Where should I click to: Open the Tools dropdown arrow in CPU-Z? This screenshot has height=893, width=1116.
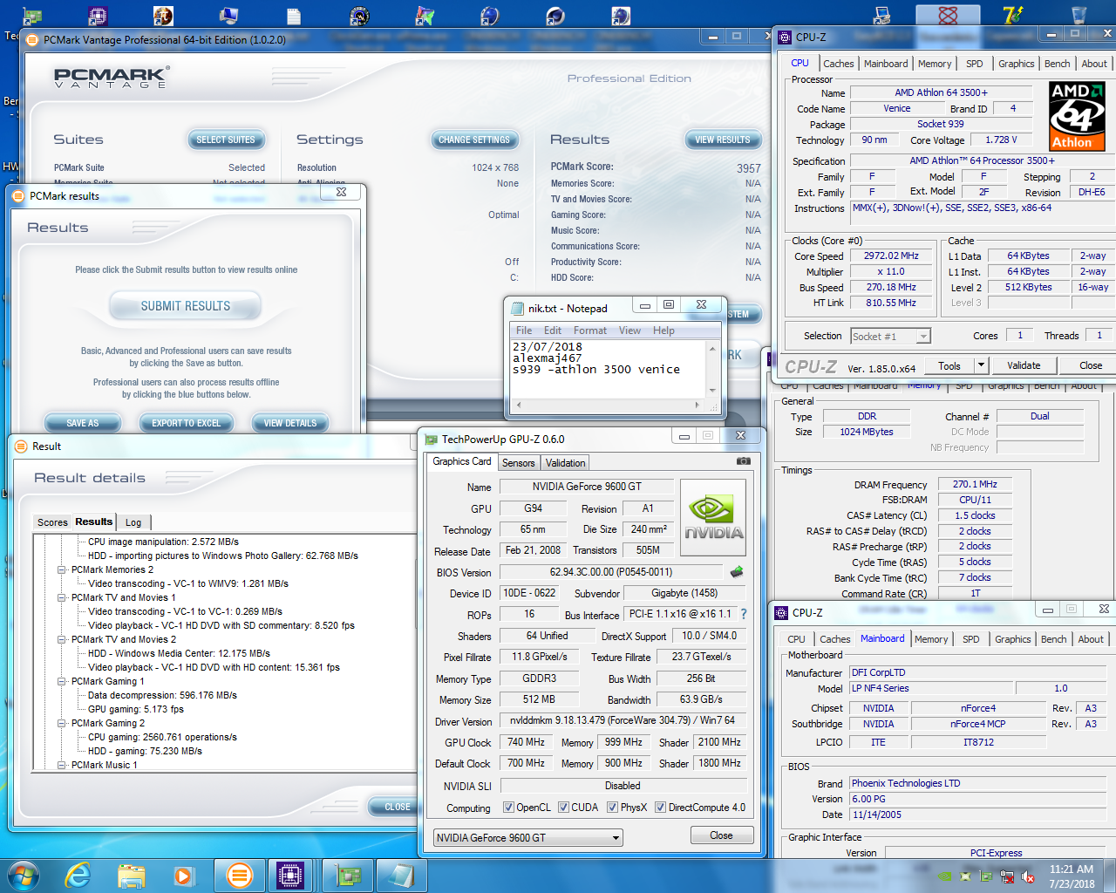pyautogui.click(x=981, y=365)
